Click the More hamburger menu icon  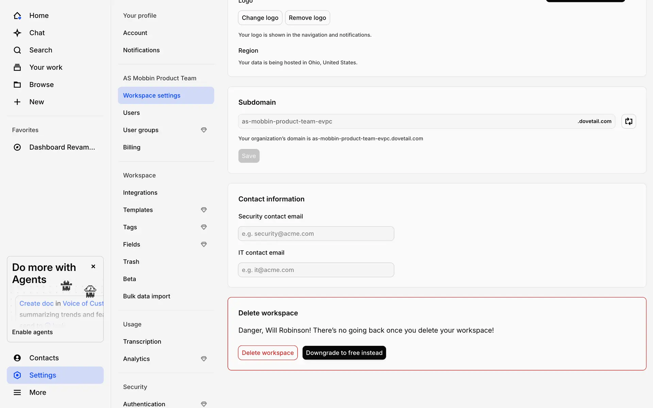[17, 392]
